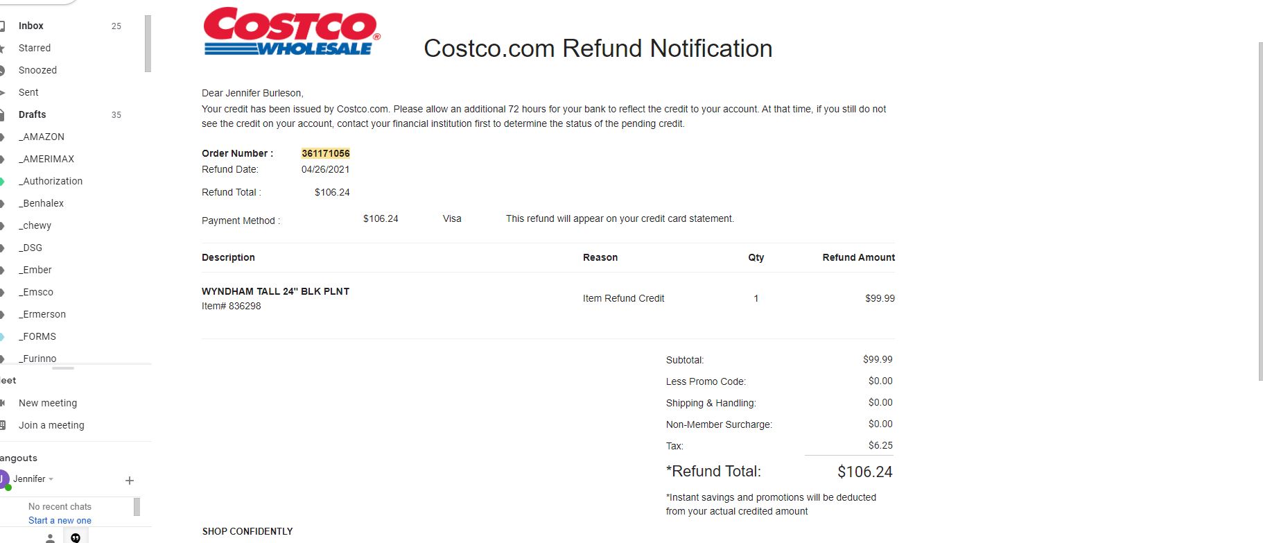The height and width of the screenshot is (543, 1263).
Task: Click Join a meeting
Action: point(51,425)
